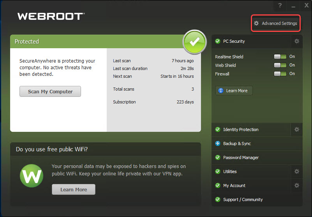This screenshot has height=217, width=312.
Task: Click the green Webroot W logo
Action: pos(32,176)
